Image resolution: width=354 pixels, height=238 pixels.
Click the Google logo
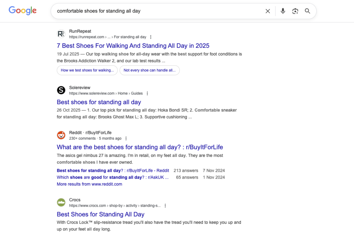pyautogui.click(x=22, y=10)
